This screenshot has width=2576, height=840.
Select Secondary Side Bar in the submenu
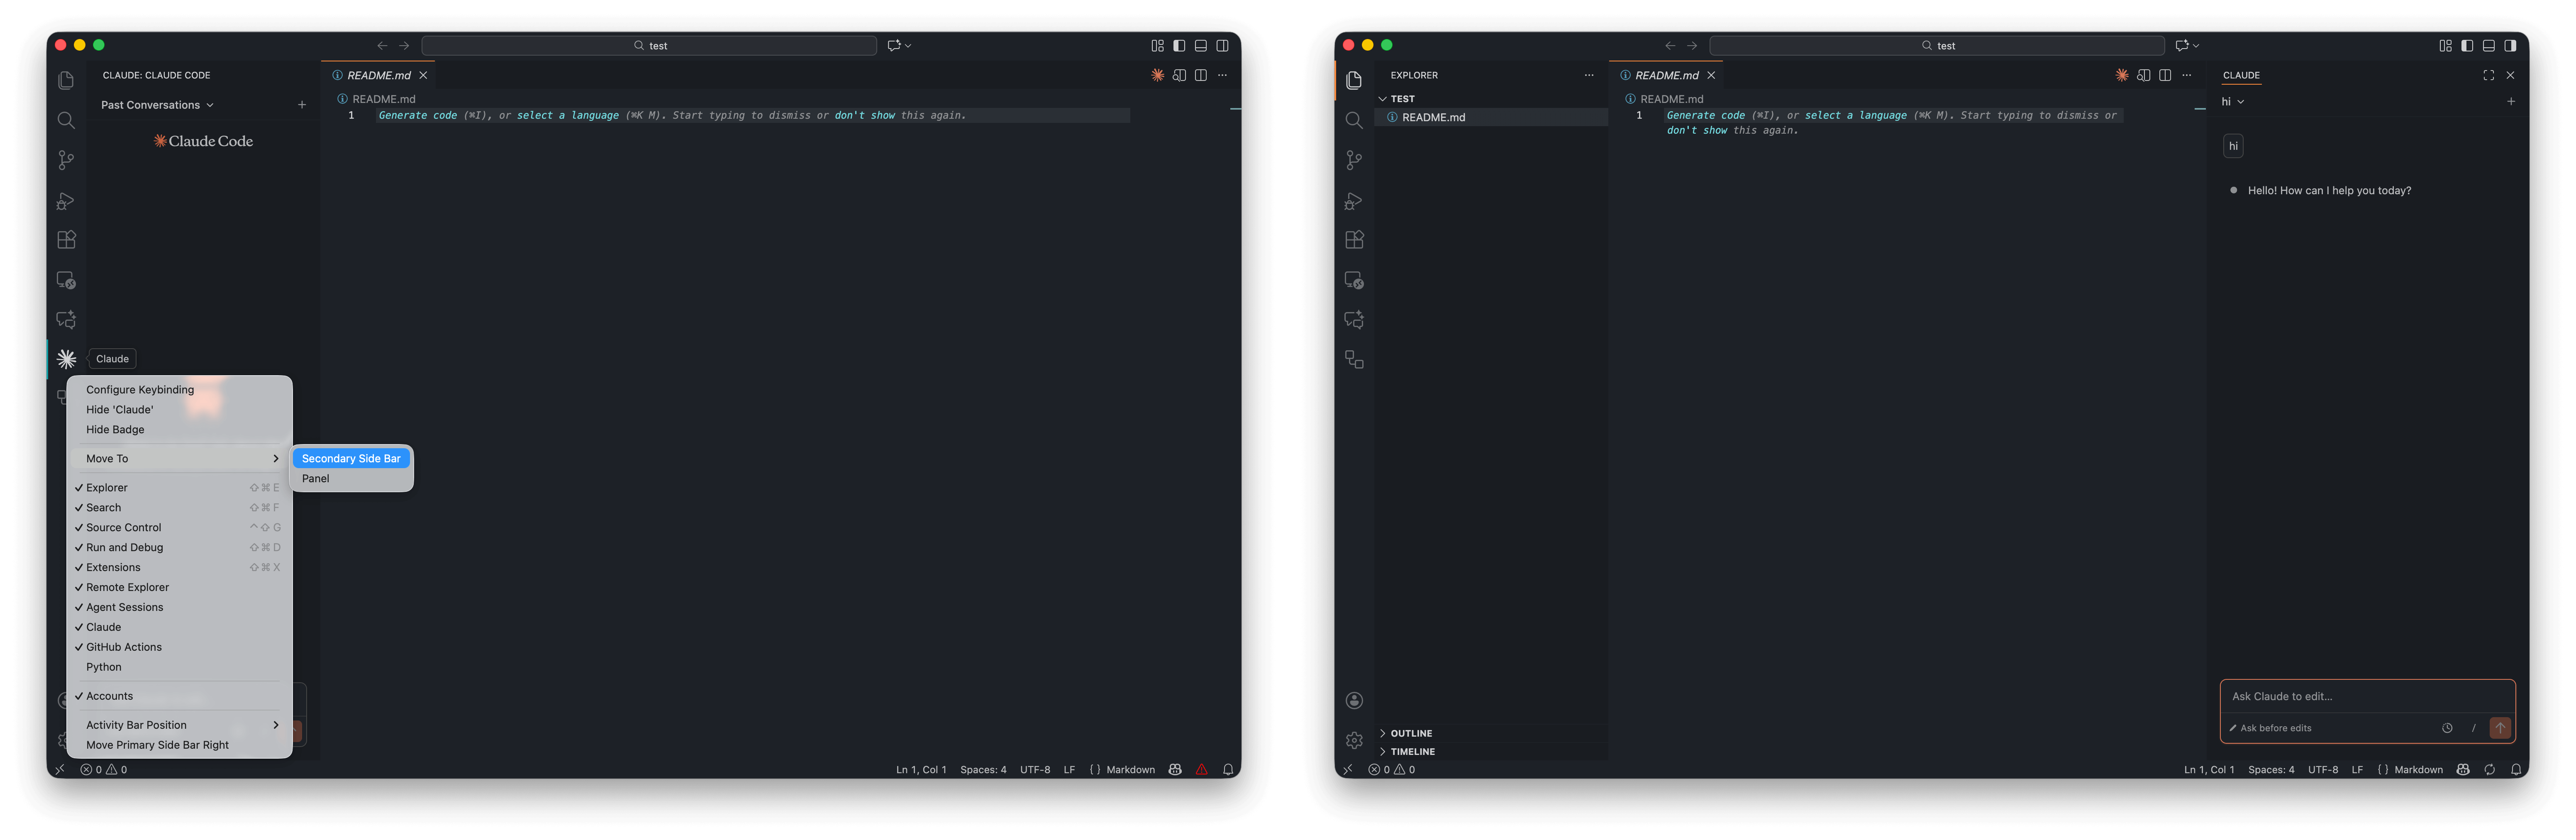tap(351, 458)
